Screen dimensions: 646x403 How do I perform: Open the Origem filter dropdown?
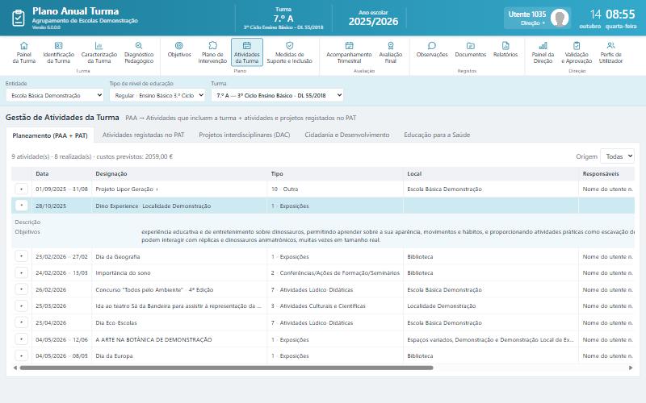617,156
